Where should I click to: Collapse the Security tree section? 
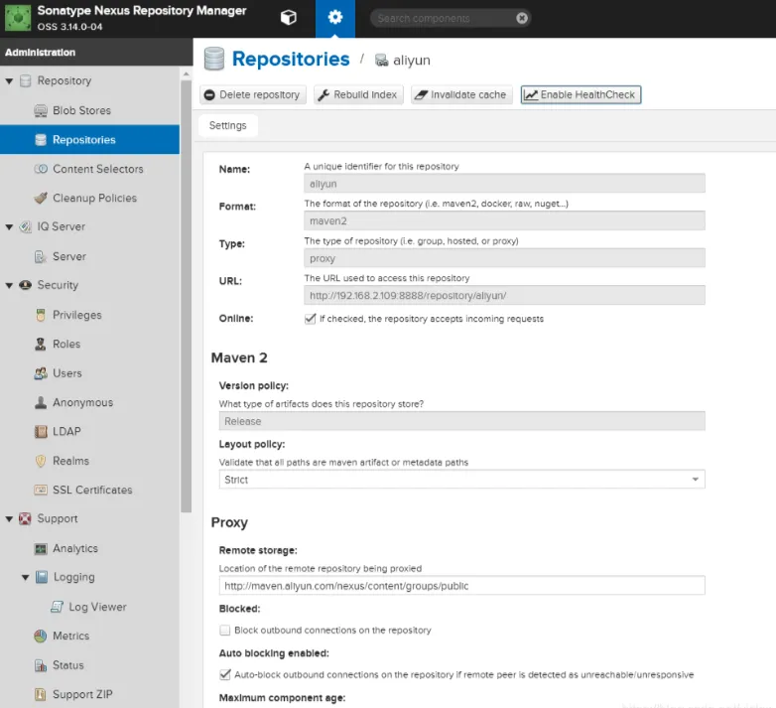click(x=9, y=286)
